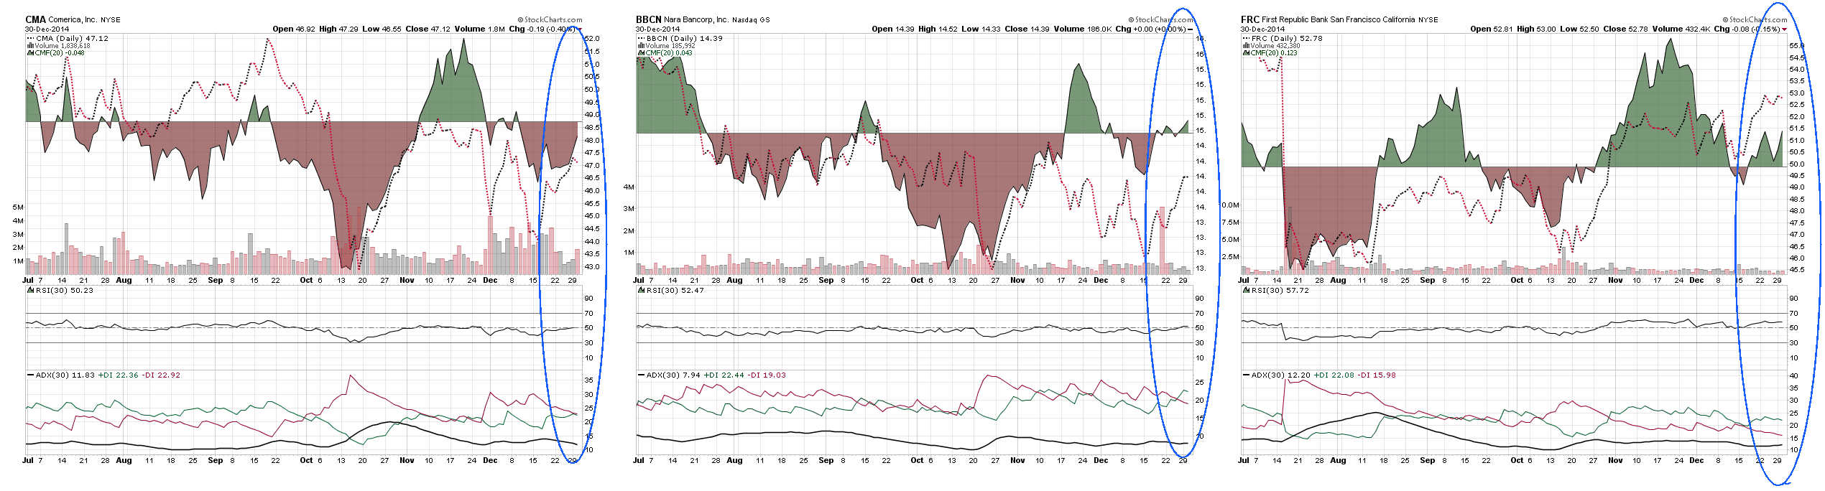The image size is (1825, 491).
Task: Click the price line legend icon for FRC (Daily)
Action: click(x=1246, y=38)
